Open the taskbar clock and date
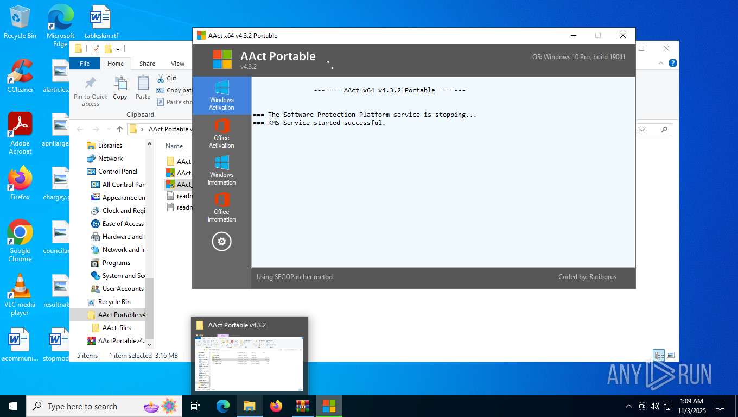This screenshot has width=738, height=417. click(x=691, y=406)
